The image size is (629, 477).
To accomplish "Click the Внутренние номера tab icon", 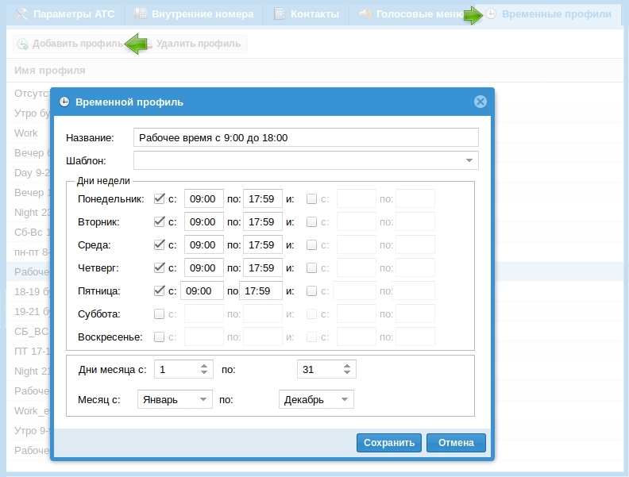I will (141, 14).
